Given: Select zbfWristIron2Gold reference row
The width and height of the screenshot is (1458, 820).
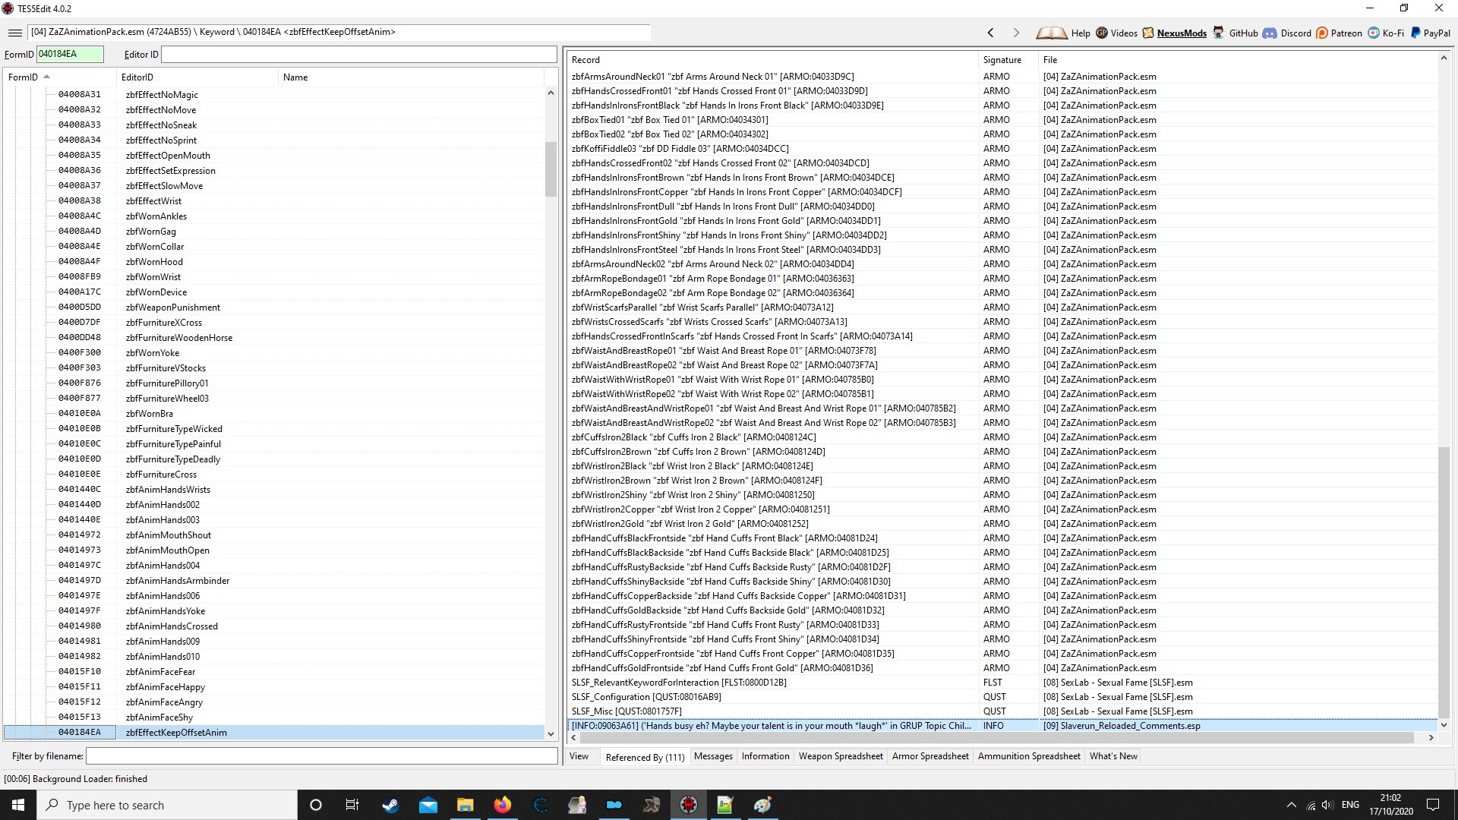Looking at the screenshot, I should 1002,523.
